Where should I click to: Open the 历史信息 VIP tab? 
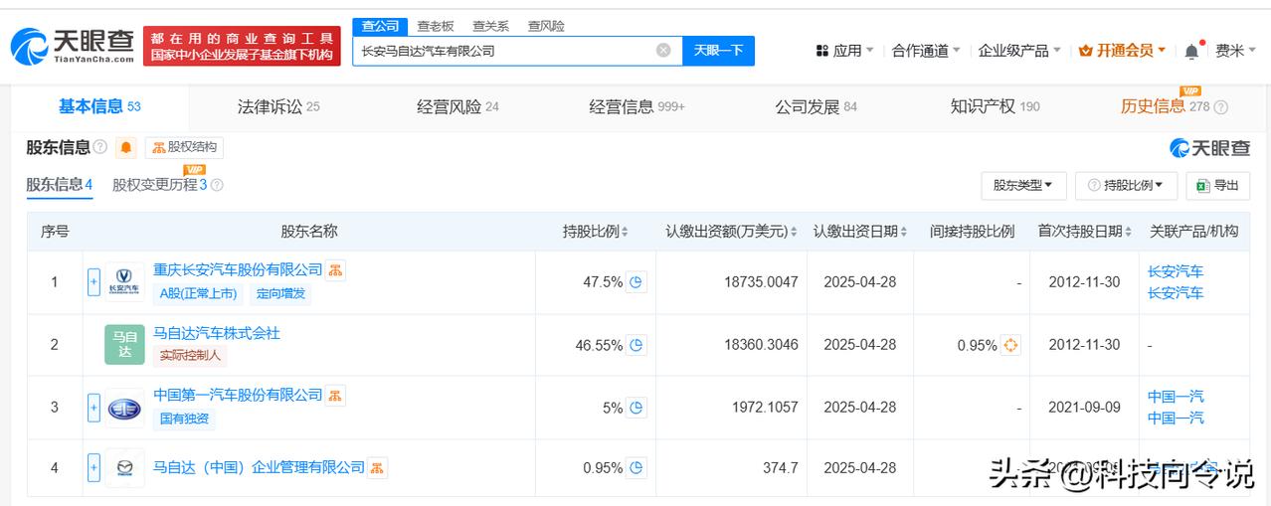click(1165, 106)
